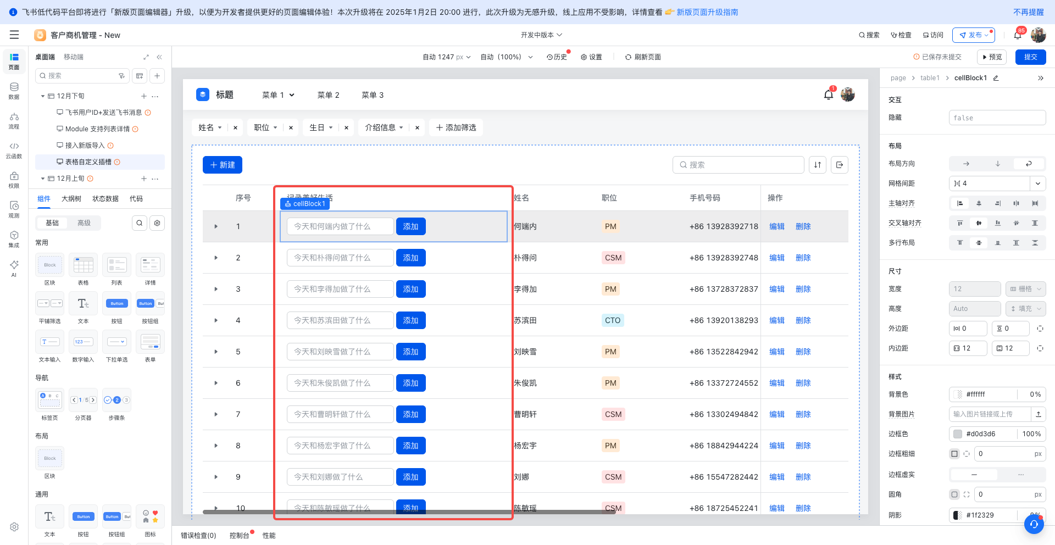Open the 观测 sidebar panel
The height and width of the screenshot is (545, 1055).
[x=14, y=209]
